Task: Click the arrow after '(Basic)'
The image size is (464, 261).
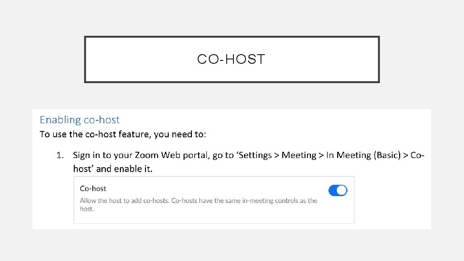Action: pos(406,155)
